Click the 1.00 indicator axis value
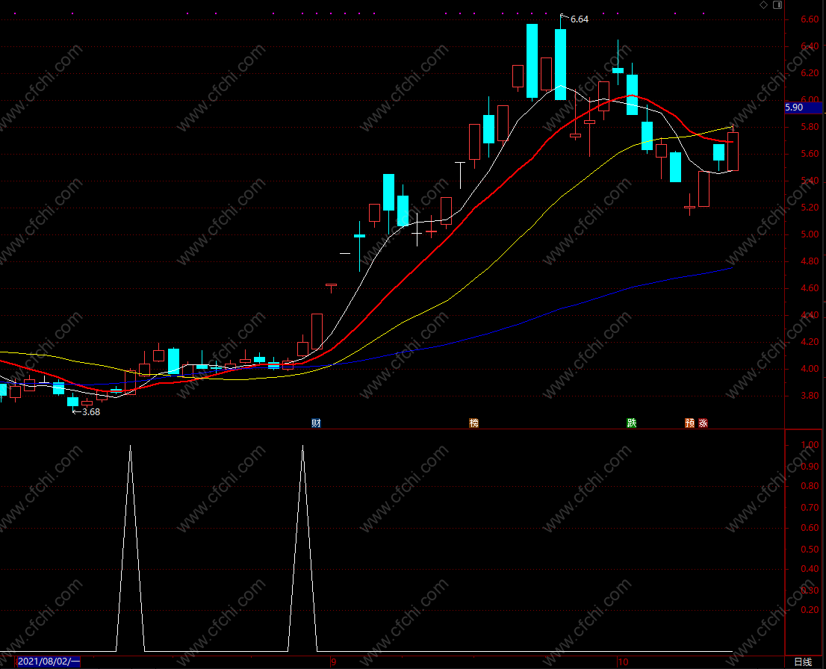 click(x=810, y=445)
